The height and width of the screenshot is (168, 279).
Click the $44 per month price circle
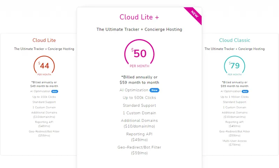coord(44,66)
